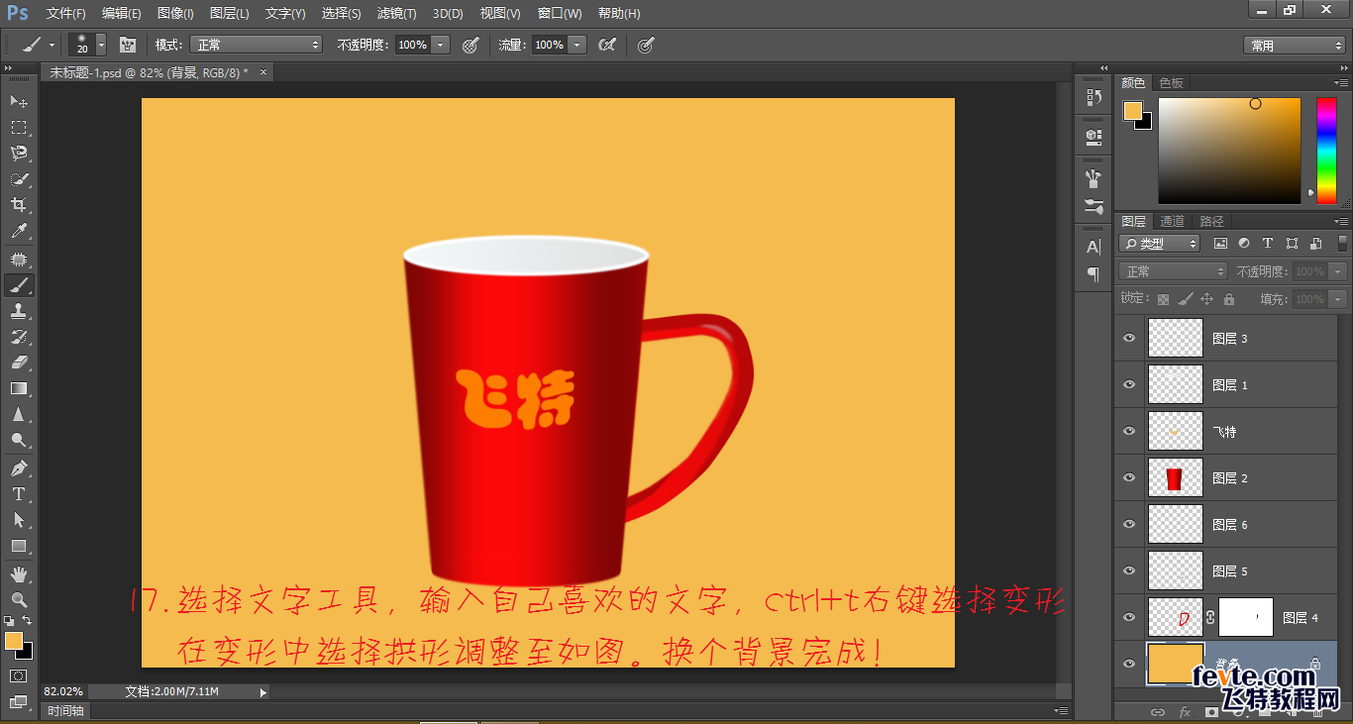
Task: Select the Lasso tool
Action: (19, 154)
